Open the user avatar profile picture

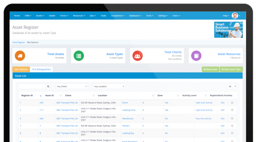click(x=235, y=16)
